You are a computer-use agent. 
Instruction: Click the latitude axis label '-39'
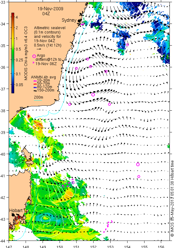click(x=2, y=132)
